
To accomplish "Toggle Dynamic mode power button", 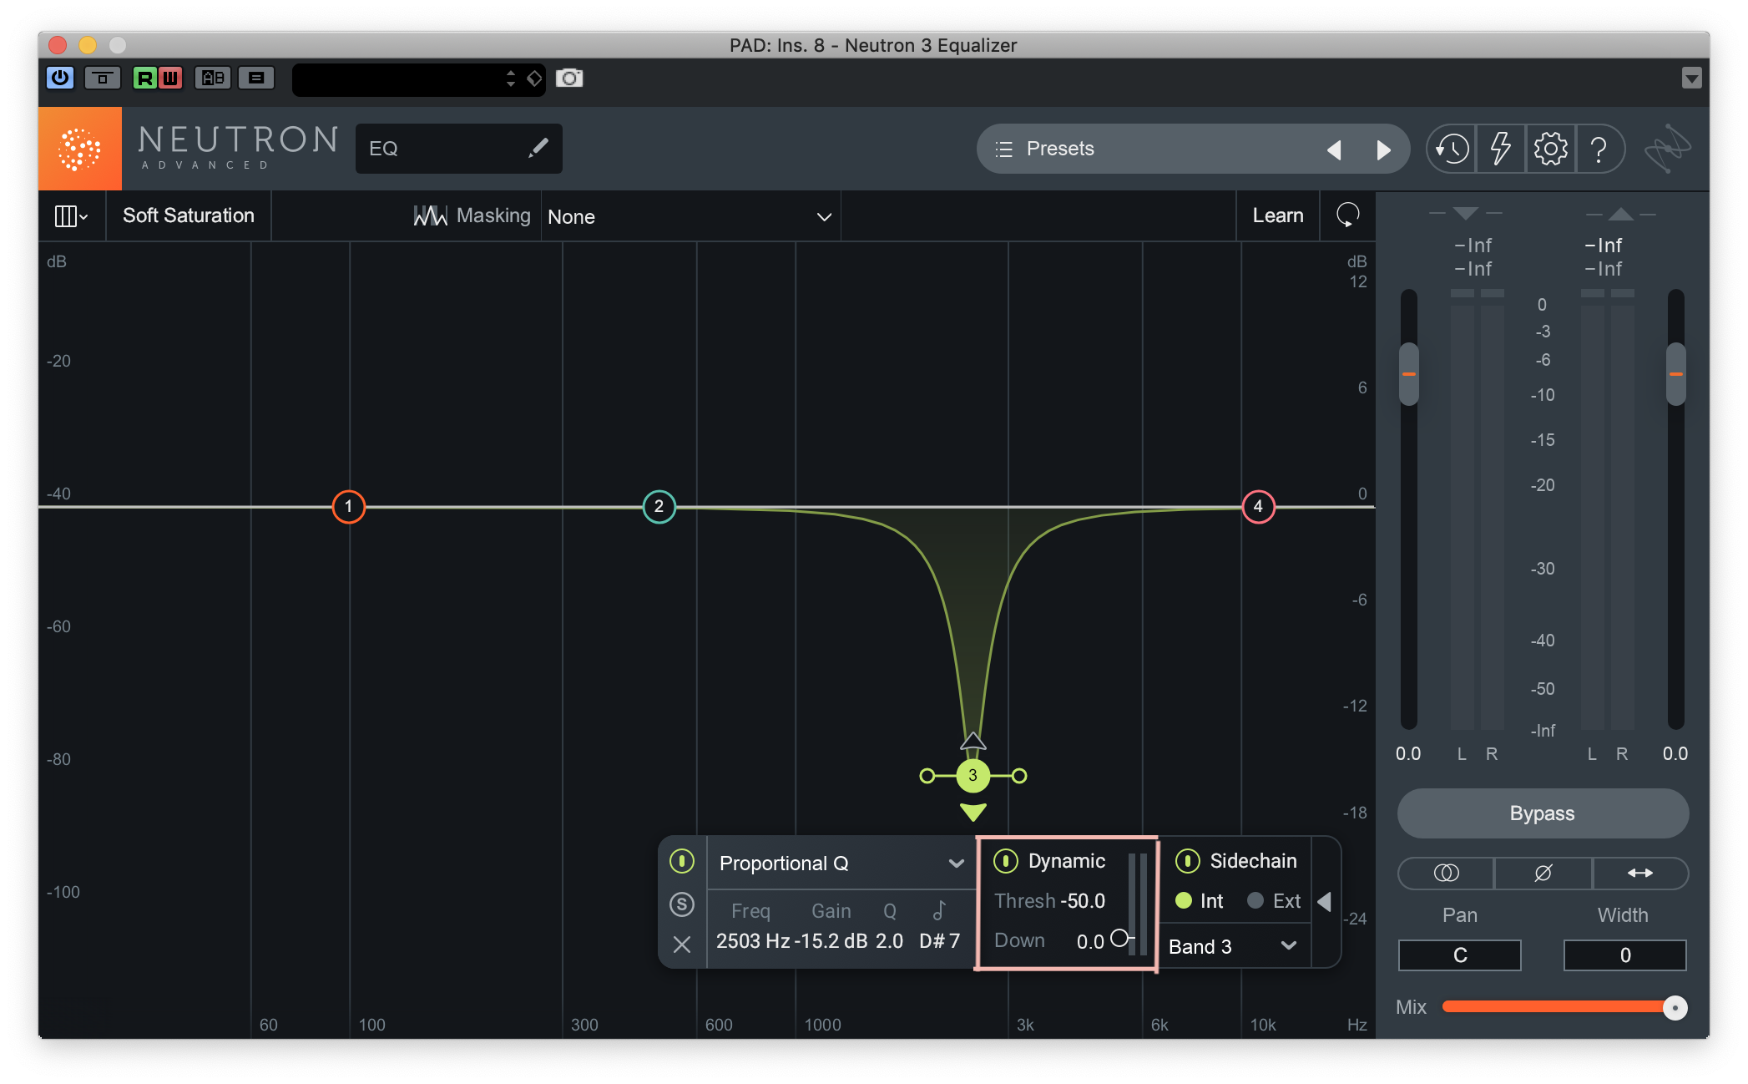I will click(1006, 861).
